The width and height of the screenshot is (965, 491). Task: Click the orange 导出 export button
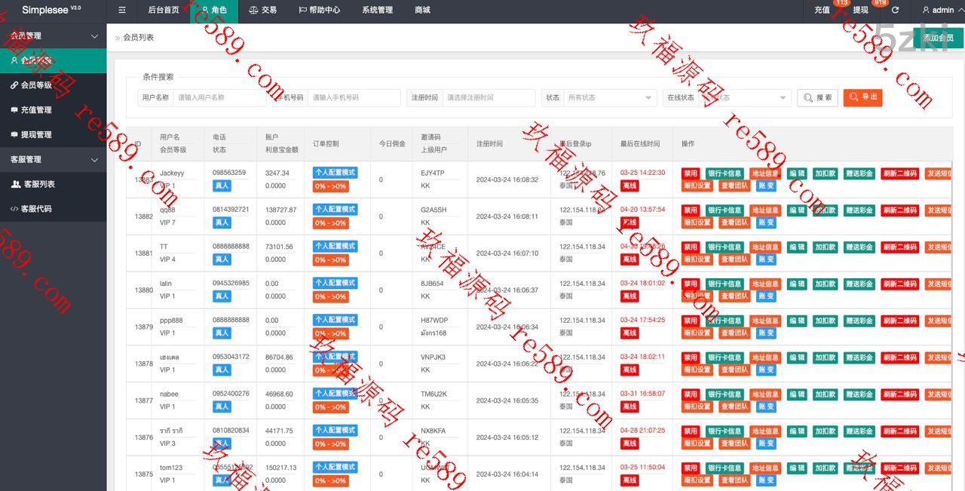click(x=862, y=97)
